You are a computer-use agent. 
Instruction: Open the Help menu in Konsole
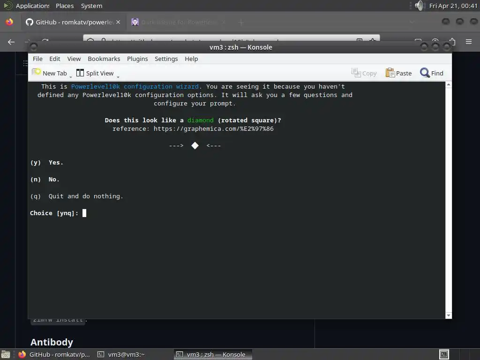pos(191,59)
